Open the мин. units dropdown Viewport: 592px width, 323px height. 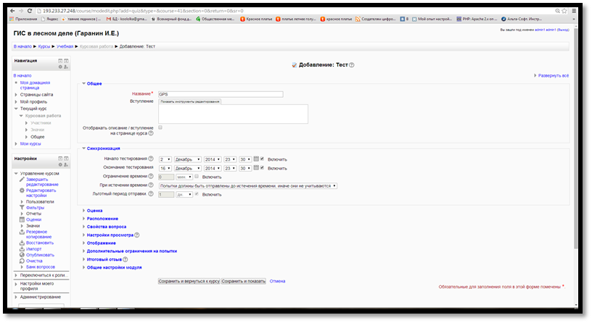tap(184, 177)
